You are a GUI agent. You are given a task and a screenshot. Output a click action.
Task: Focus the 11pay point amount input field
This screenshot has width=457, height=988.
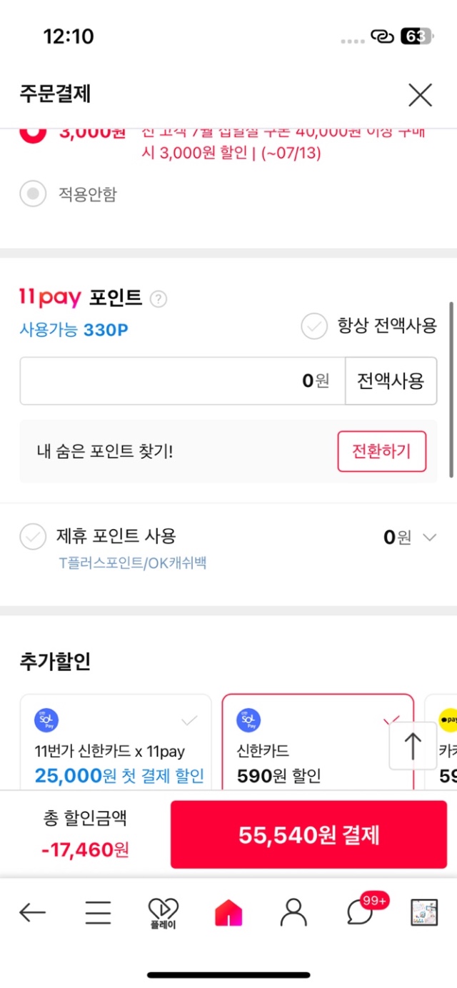click(x=183, y=380)
